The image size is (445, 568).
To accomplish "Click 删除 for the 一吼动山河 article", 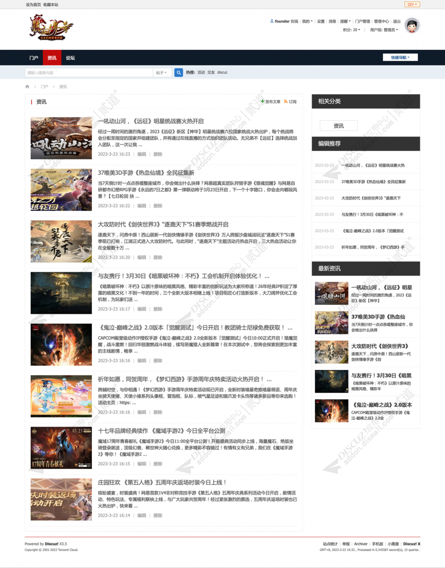I will 157,154.
